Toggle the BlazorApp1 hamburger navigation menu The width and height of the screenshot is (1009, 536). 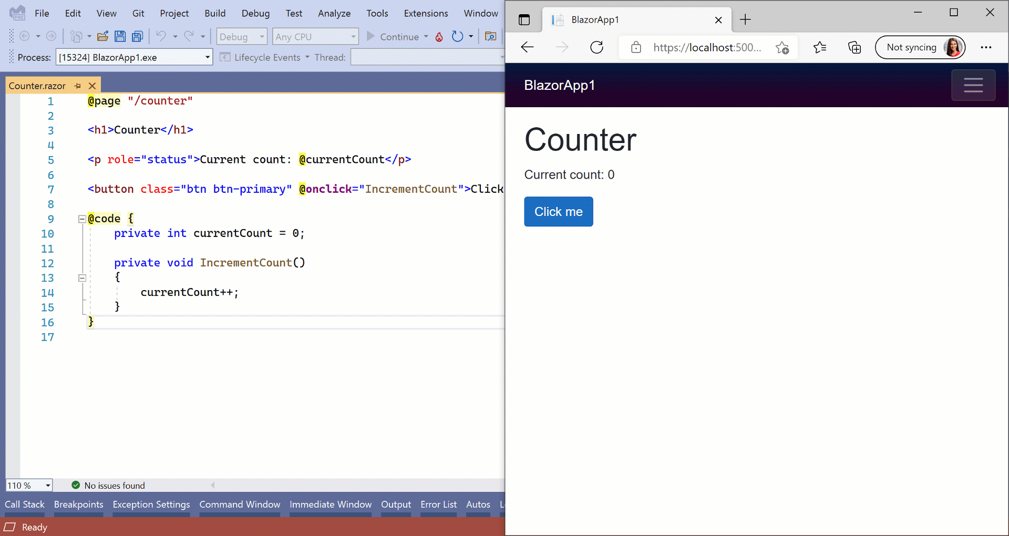click(x=973, y=85)
